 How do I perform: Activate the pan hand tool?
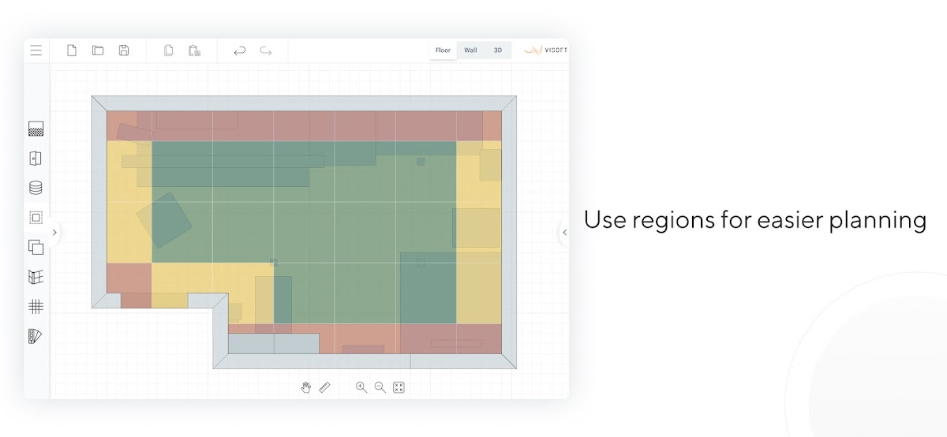(306, 387)
